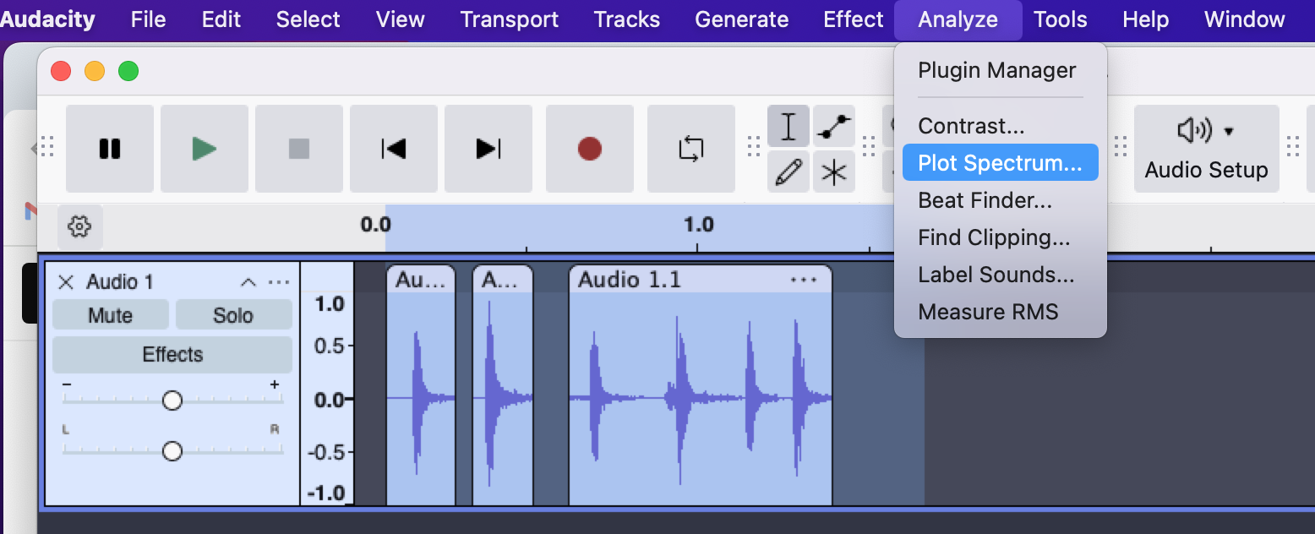Select the first truncated 'Au...' clip title
This screenshot has height=534, width=1315.
point(421,280)
